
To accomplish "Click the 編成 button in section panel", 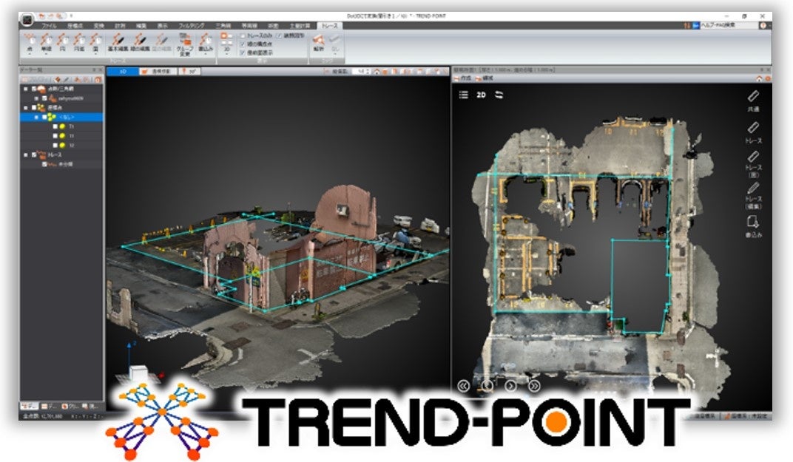I will click(x=485, y=79).
